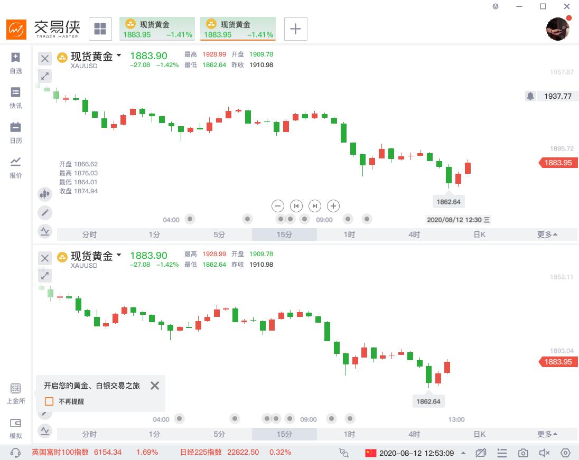Image resolution: width=579 pixels, height=460 pixels.
Task: Close the 开启您的黄金、白银交易之旅 popup
Action: (x=154, y=386)
